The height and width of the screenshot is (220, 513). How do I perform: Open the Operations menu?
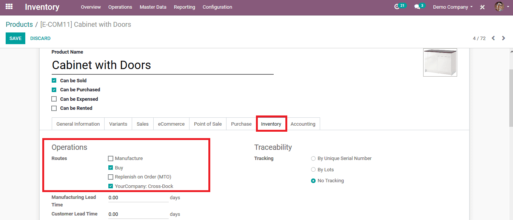click(120, 7)
